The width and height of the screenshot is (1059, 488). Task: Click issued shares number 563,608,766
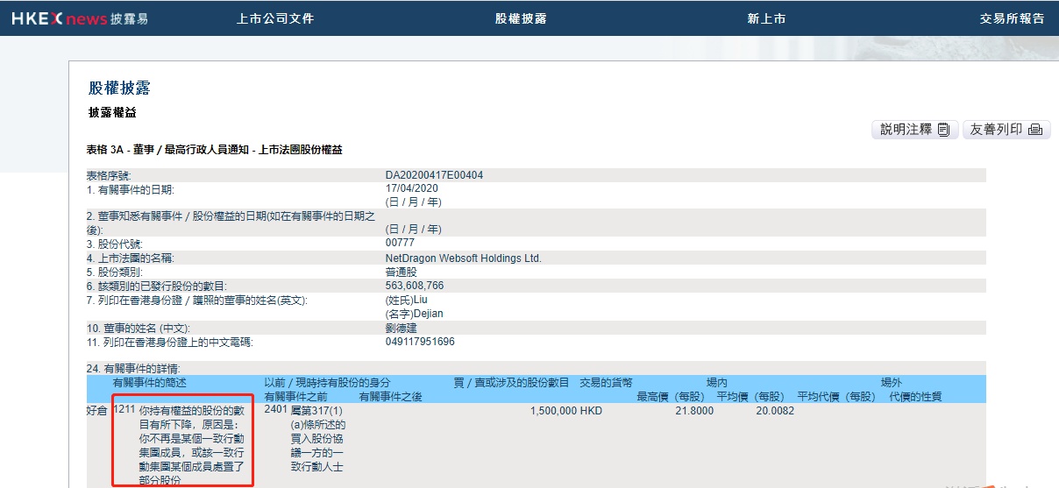click(415, 286)
